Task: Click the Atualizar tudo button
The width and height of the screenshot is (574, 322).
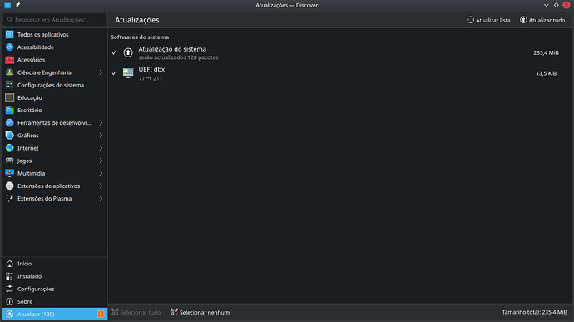Action: [542, 20]
